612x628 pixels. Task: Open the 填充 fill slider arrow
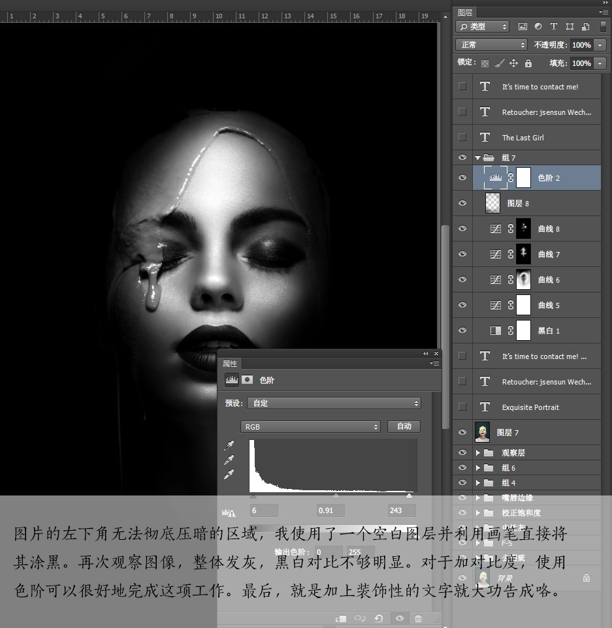600,63
